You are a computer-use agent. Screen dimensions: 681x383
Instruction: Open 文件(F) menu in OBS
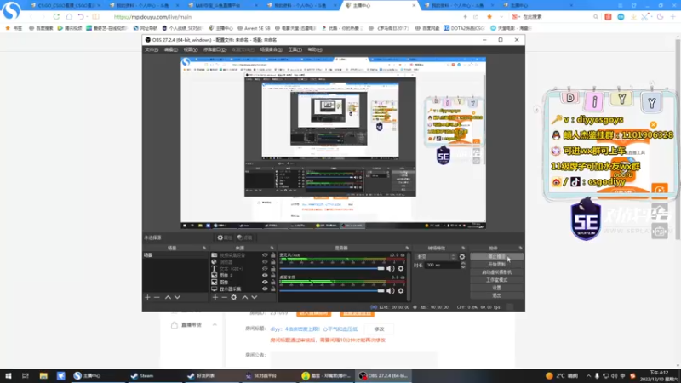[152, 49]
